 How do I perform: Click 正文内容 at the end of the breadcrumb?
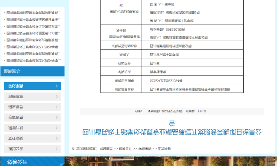point(164,149)
